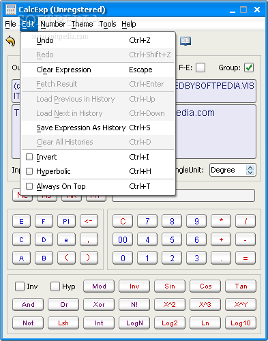Click the Xor button

point(99,305)
